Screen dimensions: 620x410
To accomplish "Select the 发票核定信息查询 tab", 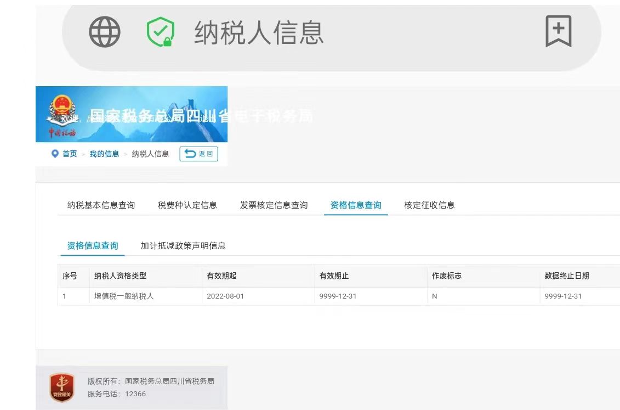I will 274,205.
